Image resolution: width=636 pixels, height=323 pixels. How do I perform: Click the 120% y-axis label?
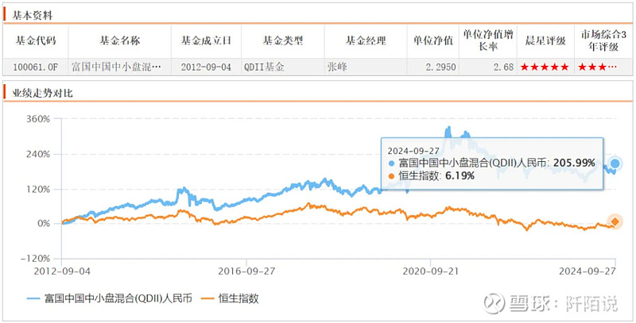[40, 189]
